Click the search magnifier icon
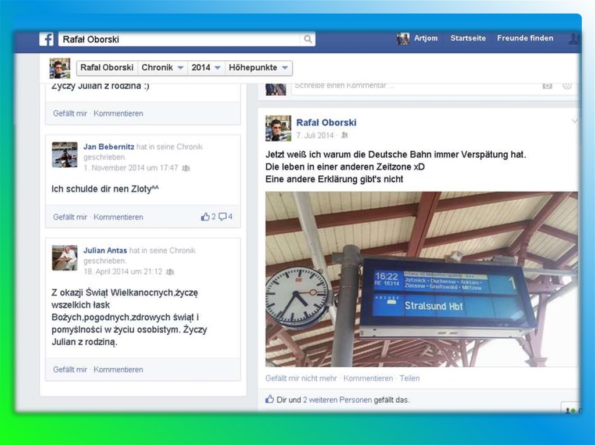Screen dimensions: 595x445 coord(307,39)
